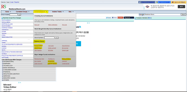Screen dimensions: 187x92
Task: Click the RS site logo
Action: 4,6
